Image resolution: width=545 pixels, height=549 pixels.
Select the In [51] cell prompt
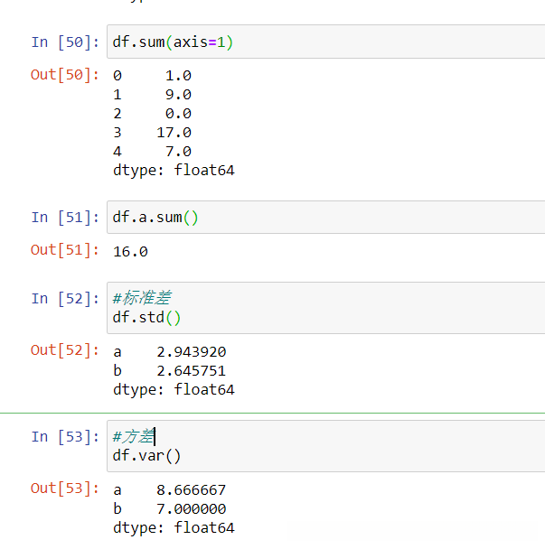[65, 218]
